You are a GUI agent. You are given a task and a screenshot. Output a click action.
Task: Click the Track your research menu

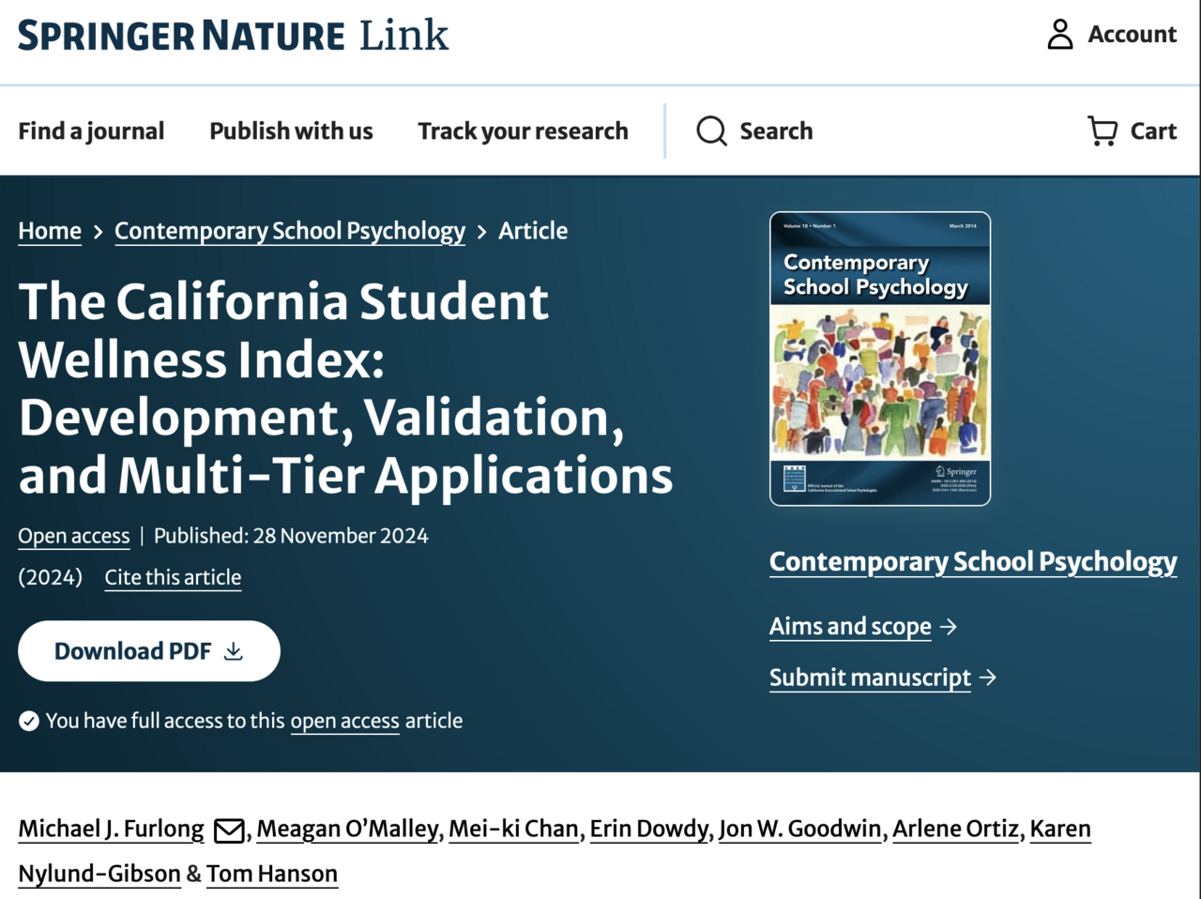[523, 131]
